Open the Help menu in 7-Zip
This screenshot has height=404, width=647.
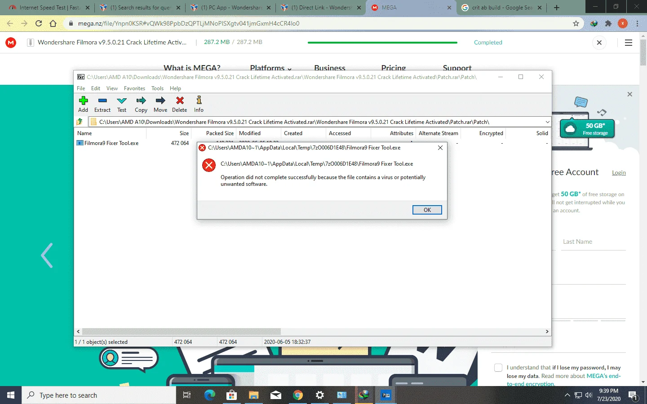[x=175, y=88]
